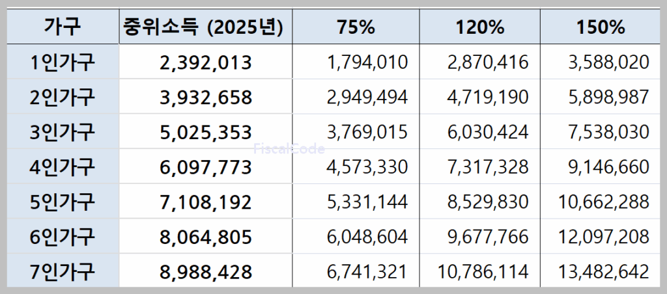
Task: Click the 가구 column header
Action: click(63, 27)
